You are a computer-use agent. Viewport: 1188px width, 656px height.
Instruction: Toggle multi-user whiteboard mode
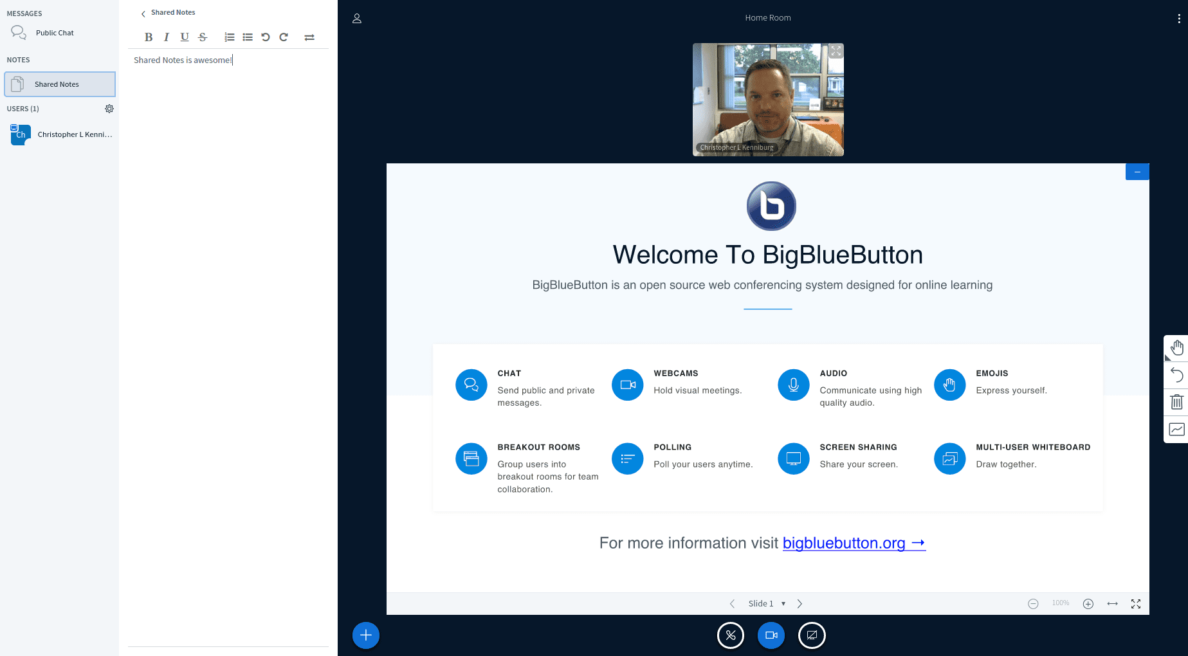pos(1176,429)
